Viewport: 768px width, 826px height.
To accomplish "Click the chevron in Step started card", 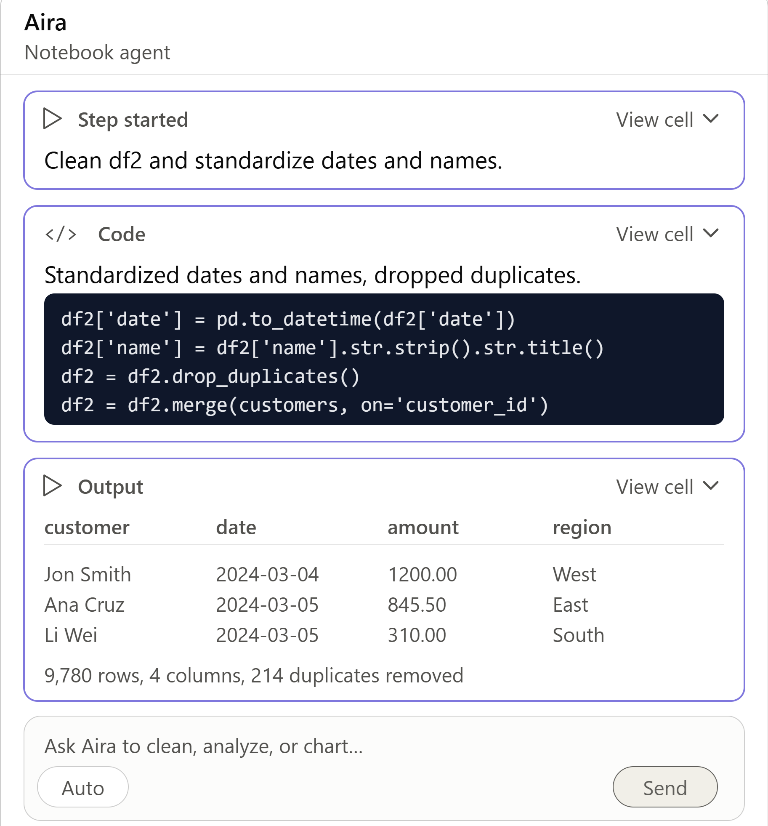I will [711, 119].
